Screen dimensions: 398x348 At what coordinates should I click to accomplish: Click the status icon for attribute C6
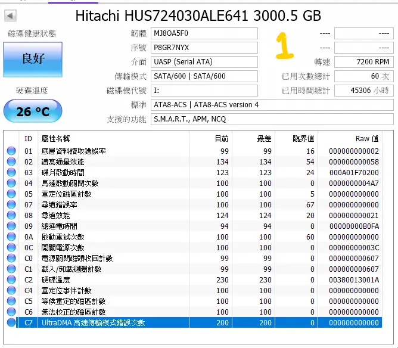tap(11, 312)
